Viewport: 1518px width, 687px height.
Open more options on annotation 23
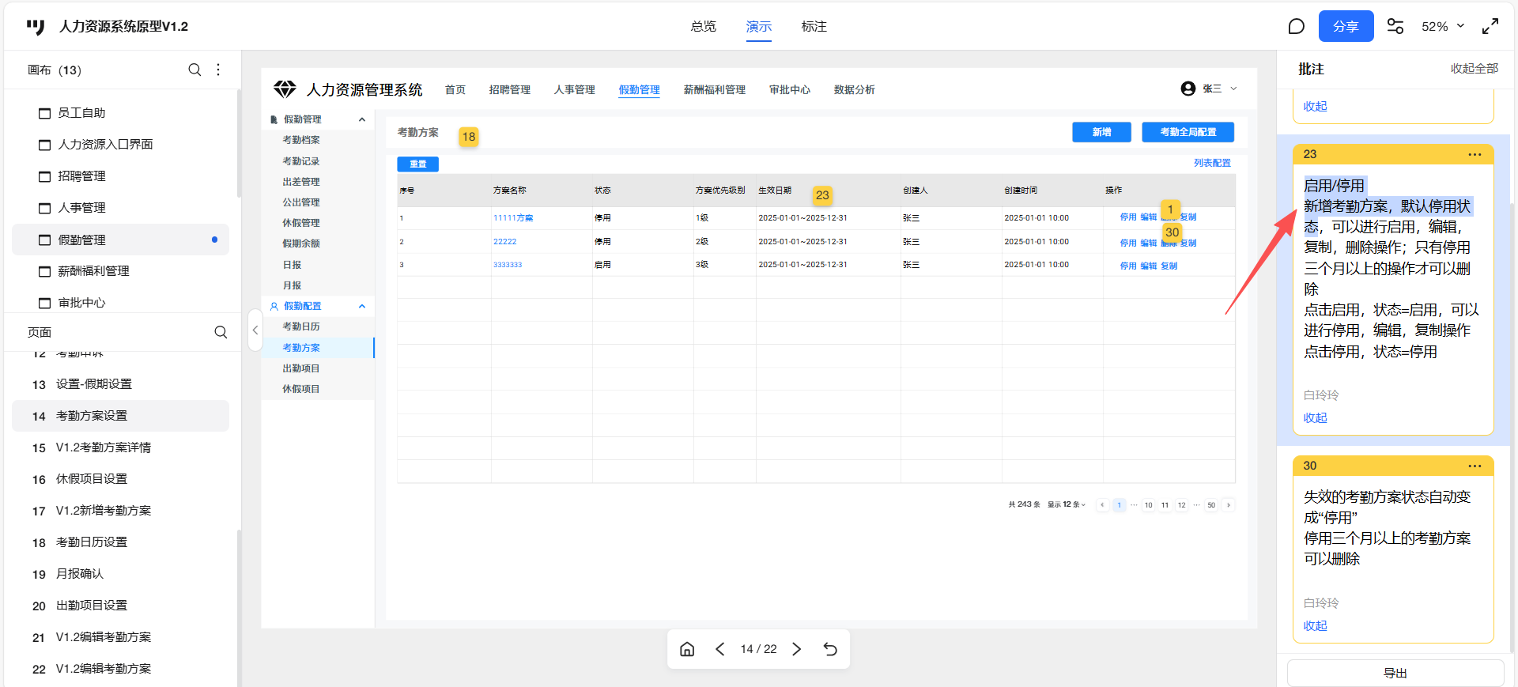tap(1475, 154)
